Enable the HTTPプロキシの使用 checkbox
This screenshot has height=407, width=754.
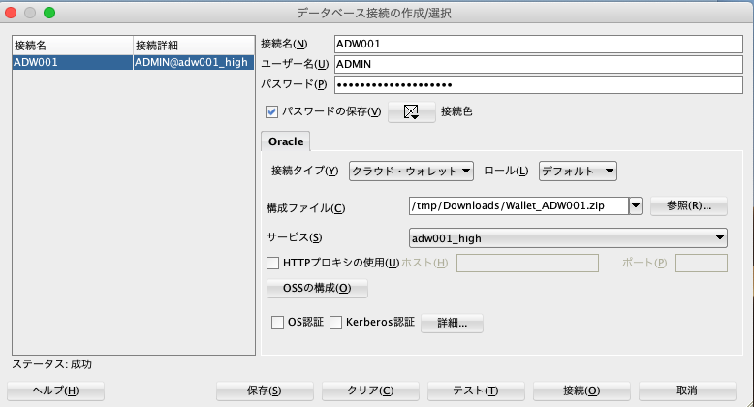click(273, 262)
